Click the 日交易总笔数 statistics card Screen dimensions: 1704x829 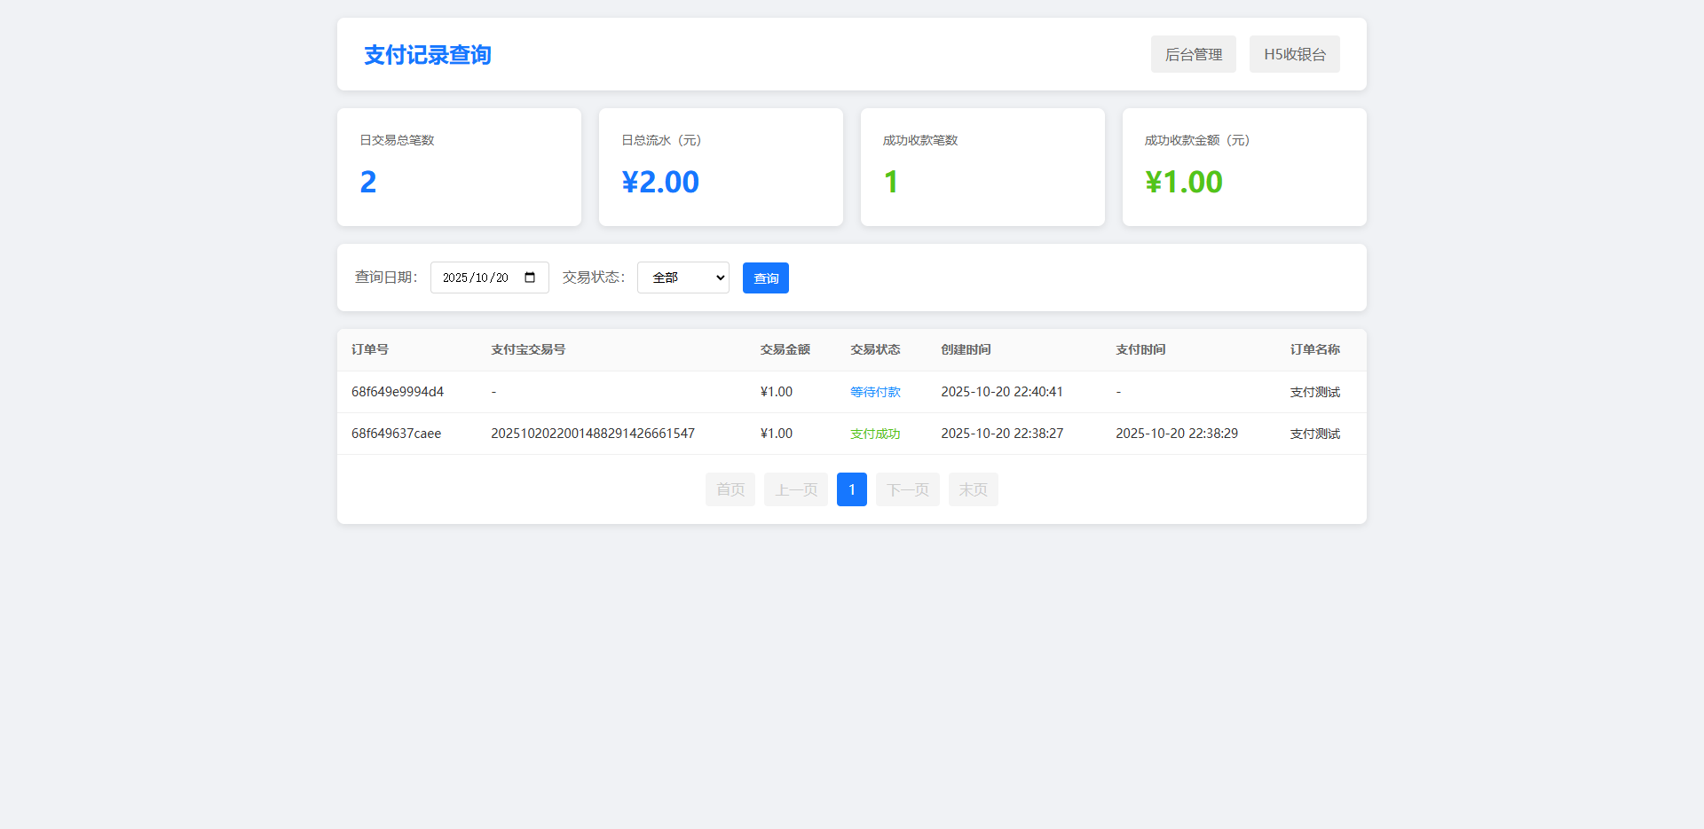tap(459, 167)
